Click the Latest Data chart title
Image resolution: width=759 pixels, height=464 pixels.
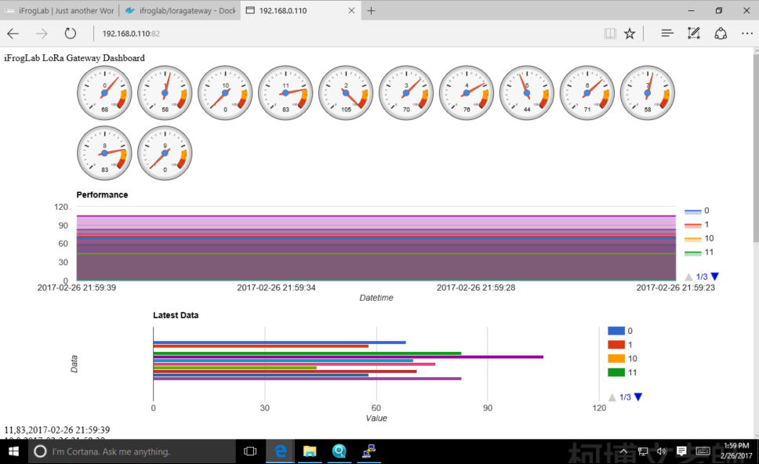176,315
